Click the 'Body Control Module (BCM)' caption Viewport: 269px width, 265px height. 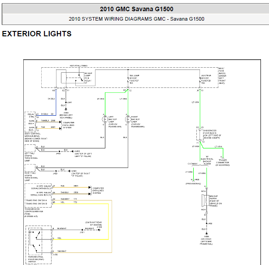tap(36, 137)
